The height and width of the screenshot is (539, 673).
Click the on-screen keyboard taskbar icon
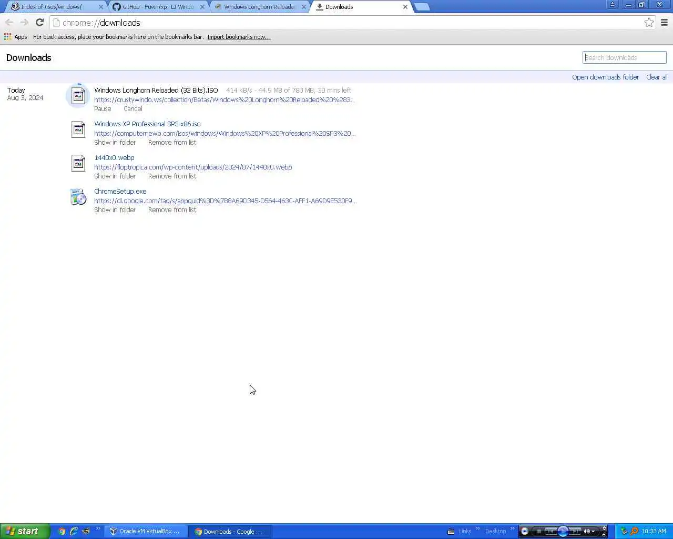click(x=451, y=531)
